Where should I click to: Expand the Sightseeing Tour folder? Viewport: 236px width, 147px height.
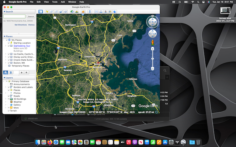click(x=6, y=46)
